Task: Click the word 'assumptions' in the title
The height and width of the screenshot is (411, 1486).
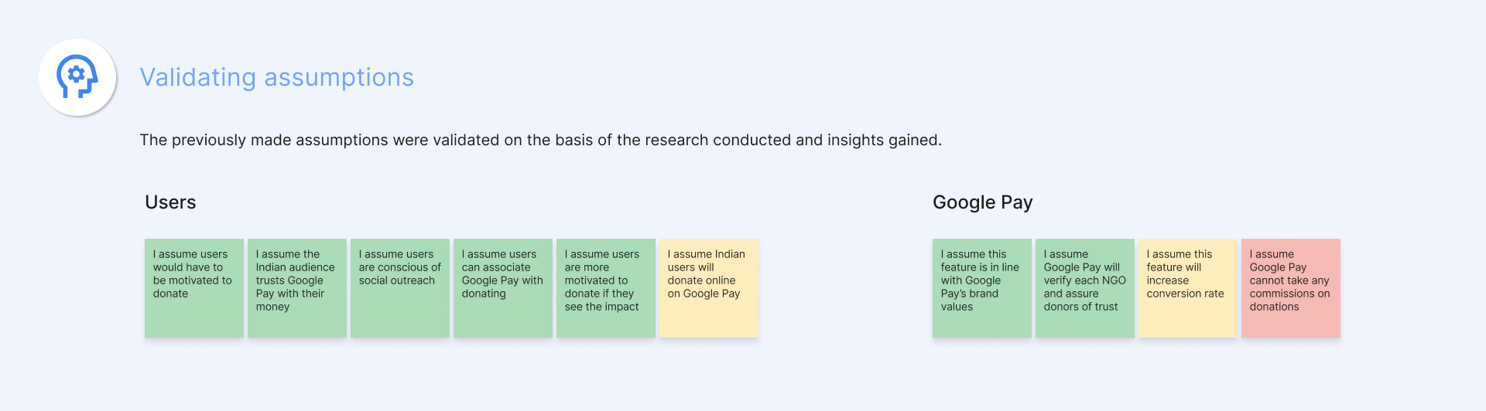Action: pyautogui.click(x=339, y=77)
